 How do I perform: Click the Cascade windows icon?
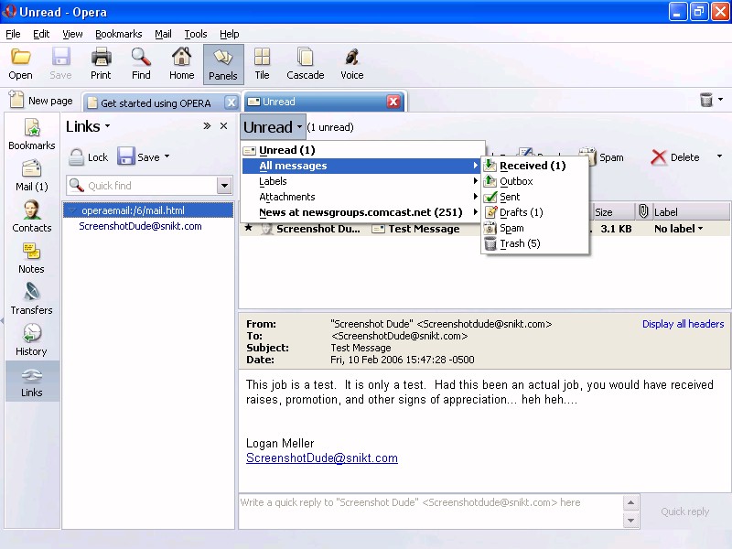(x=305, y=64)
